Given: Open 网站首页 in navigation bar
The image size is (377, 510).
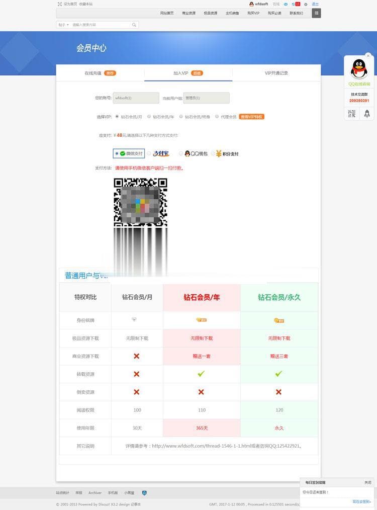Looking at the screenshot, I should 167,13.
